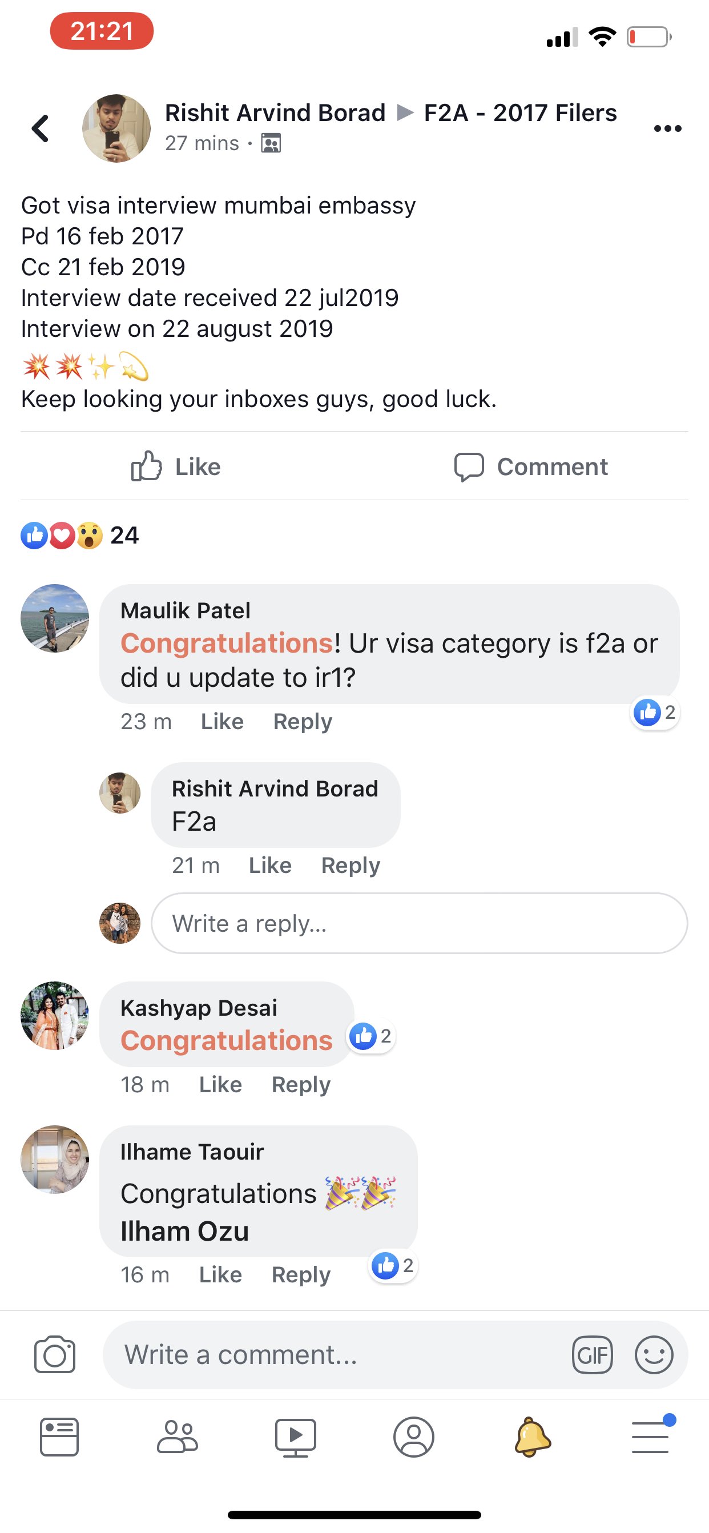Tap the camera icon to attach photo

coord(55,1354)
